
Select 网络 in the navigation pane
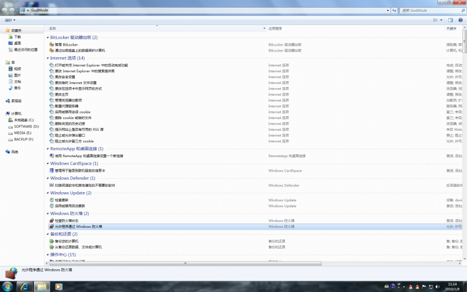click(x=12, y=152)
